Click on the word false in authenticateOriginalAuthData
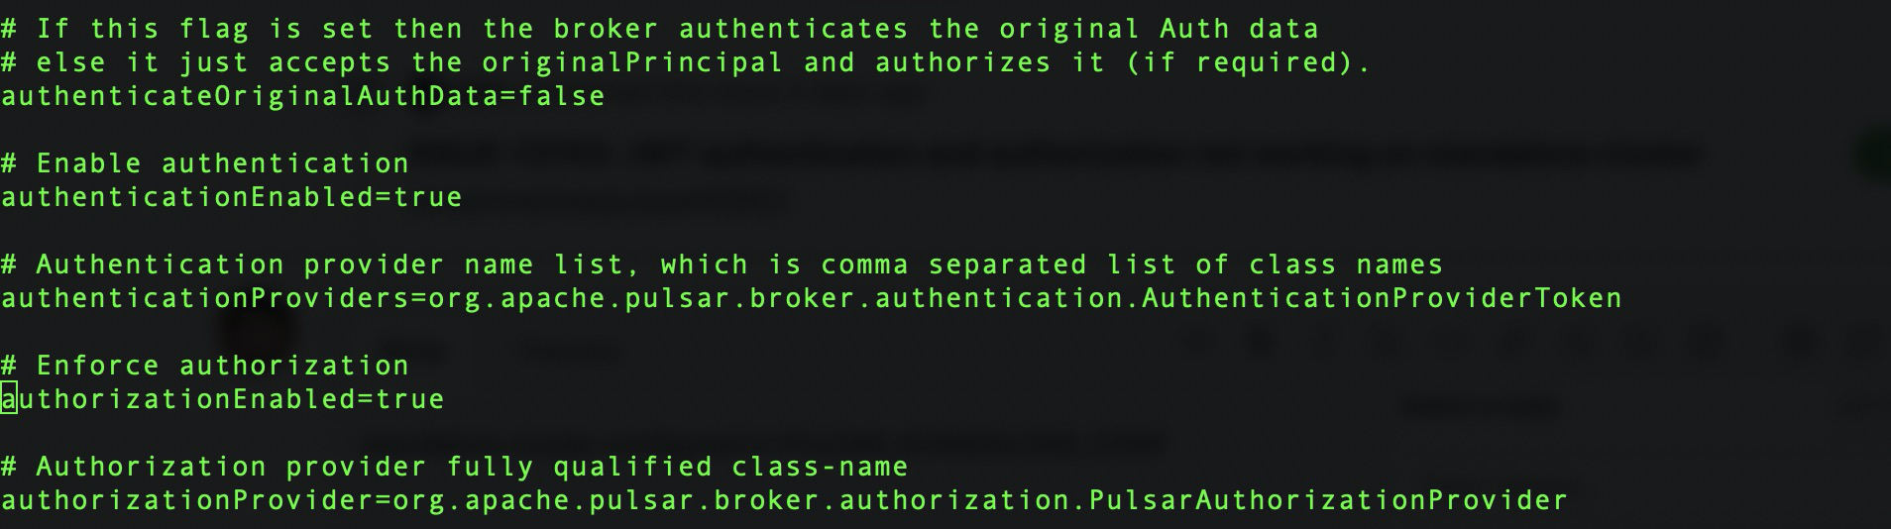The height and width of the screenshot is (529, 1891). (562, 97)
